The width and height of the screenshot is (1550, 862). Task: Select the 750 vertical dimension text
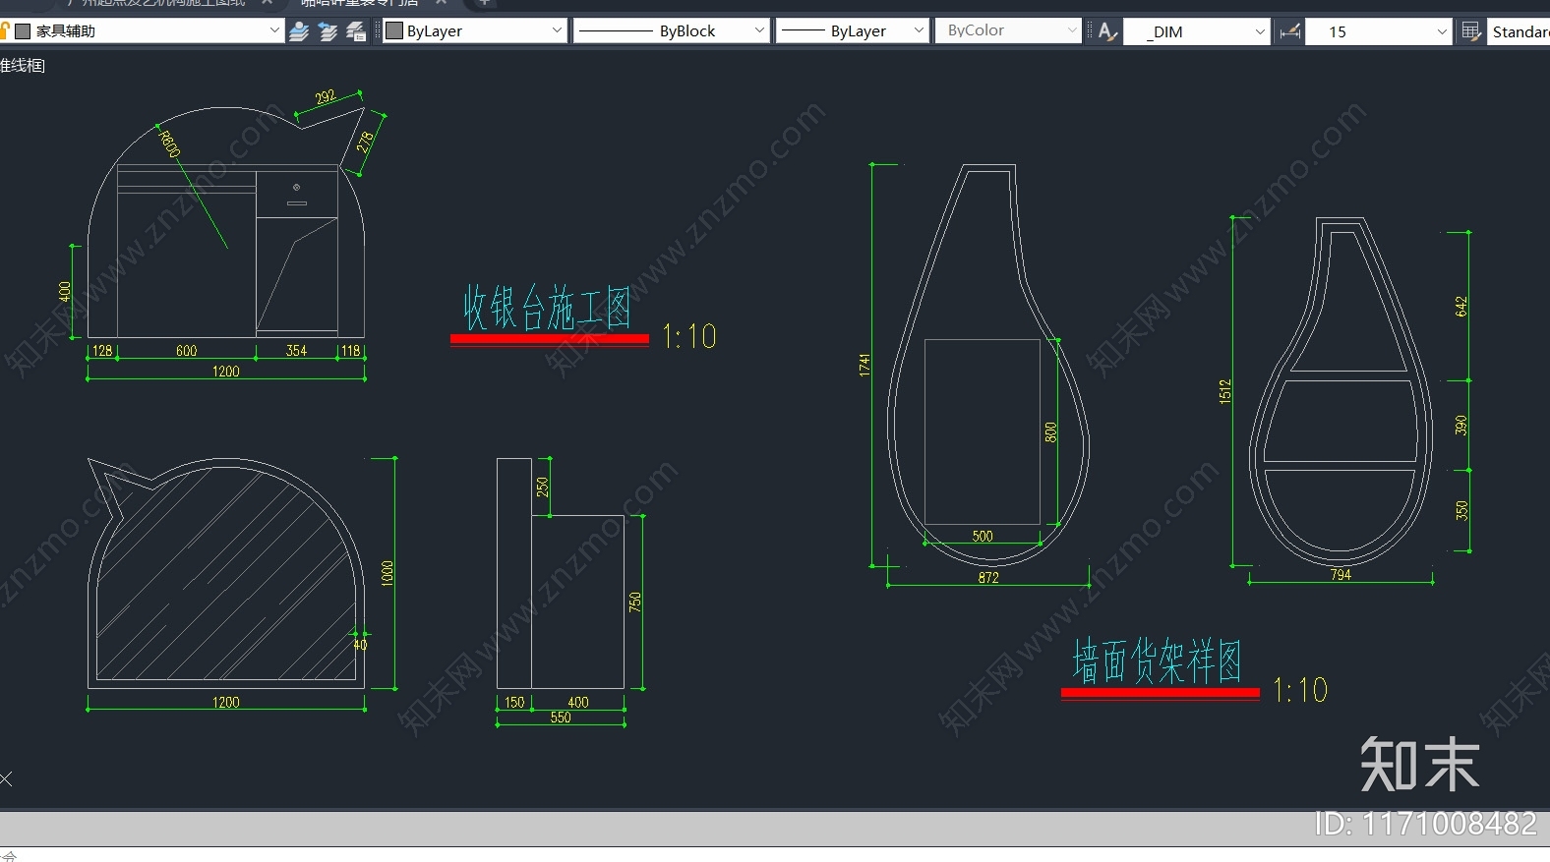coord(635,602)
